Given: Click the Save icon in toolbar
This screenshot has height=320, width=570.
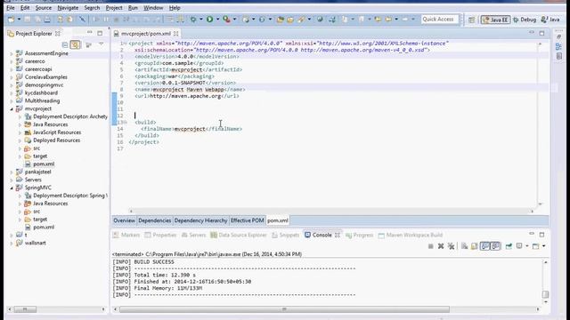Looking at the screenshot, I should [x=28, y=20].
